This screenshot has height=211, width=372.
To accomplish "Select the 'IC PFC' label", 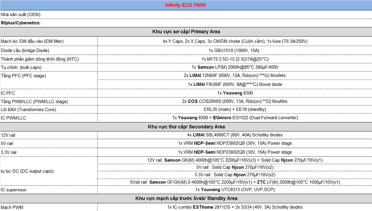I will (8, 93).
